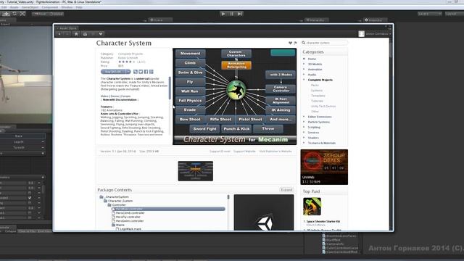
Task: Select the Masks folder
Action: pyautogui.click(x=118, y=225)
